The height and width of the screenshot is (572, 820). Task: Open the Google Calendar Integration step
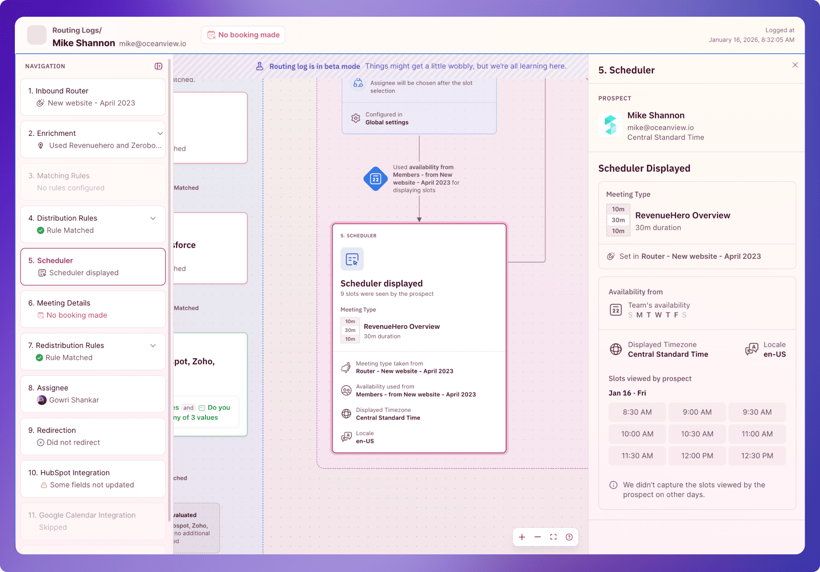click(x=93, y=521)
